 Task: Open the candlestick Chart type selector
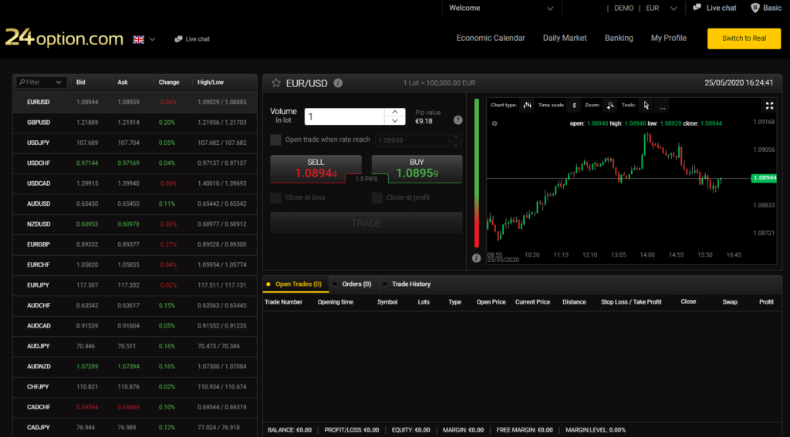527,106
